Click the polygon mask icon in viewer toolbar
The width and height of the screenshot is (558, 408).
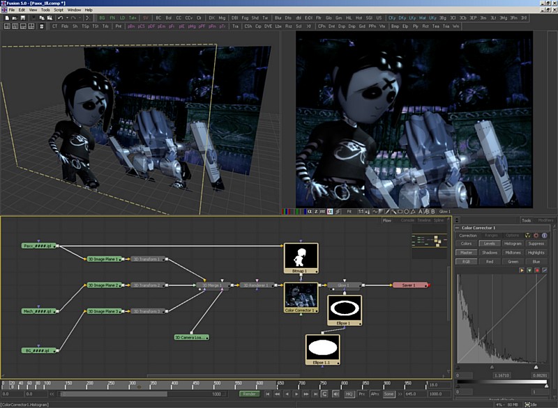413,212
